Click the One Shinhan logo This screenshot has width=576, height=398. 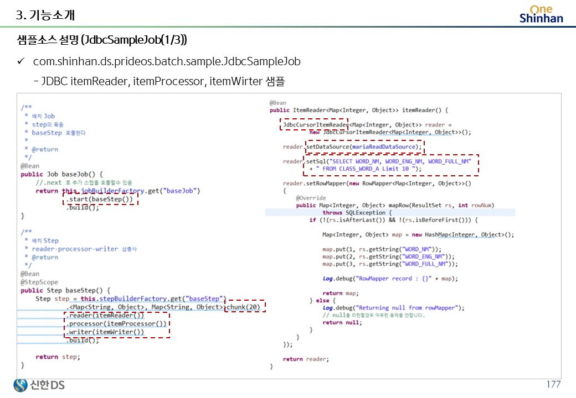(x=541, y=14)
